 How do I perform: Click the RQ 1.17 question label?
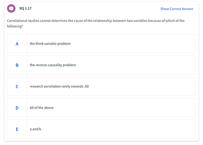coord(25,8)
